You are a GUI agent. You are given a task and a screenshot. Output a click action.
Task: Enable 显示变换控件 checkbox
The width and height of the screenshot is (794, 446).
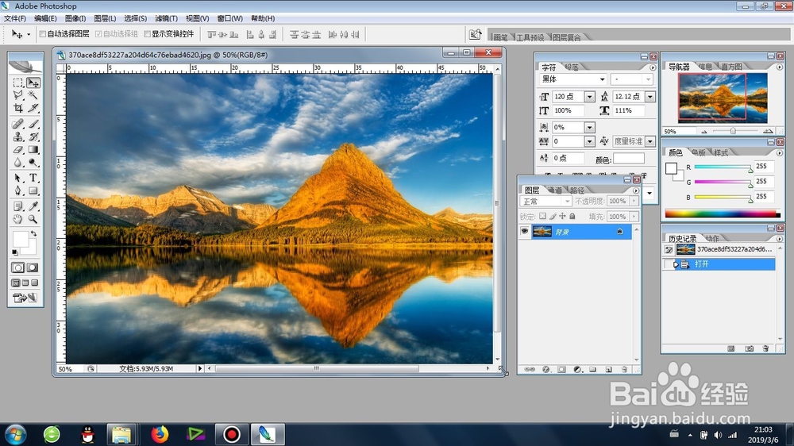[148, 34]
